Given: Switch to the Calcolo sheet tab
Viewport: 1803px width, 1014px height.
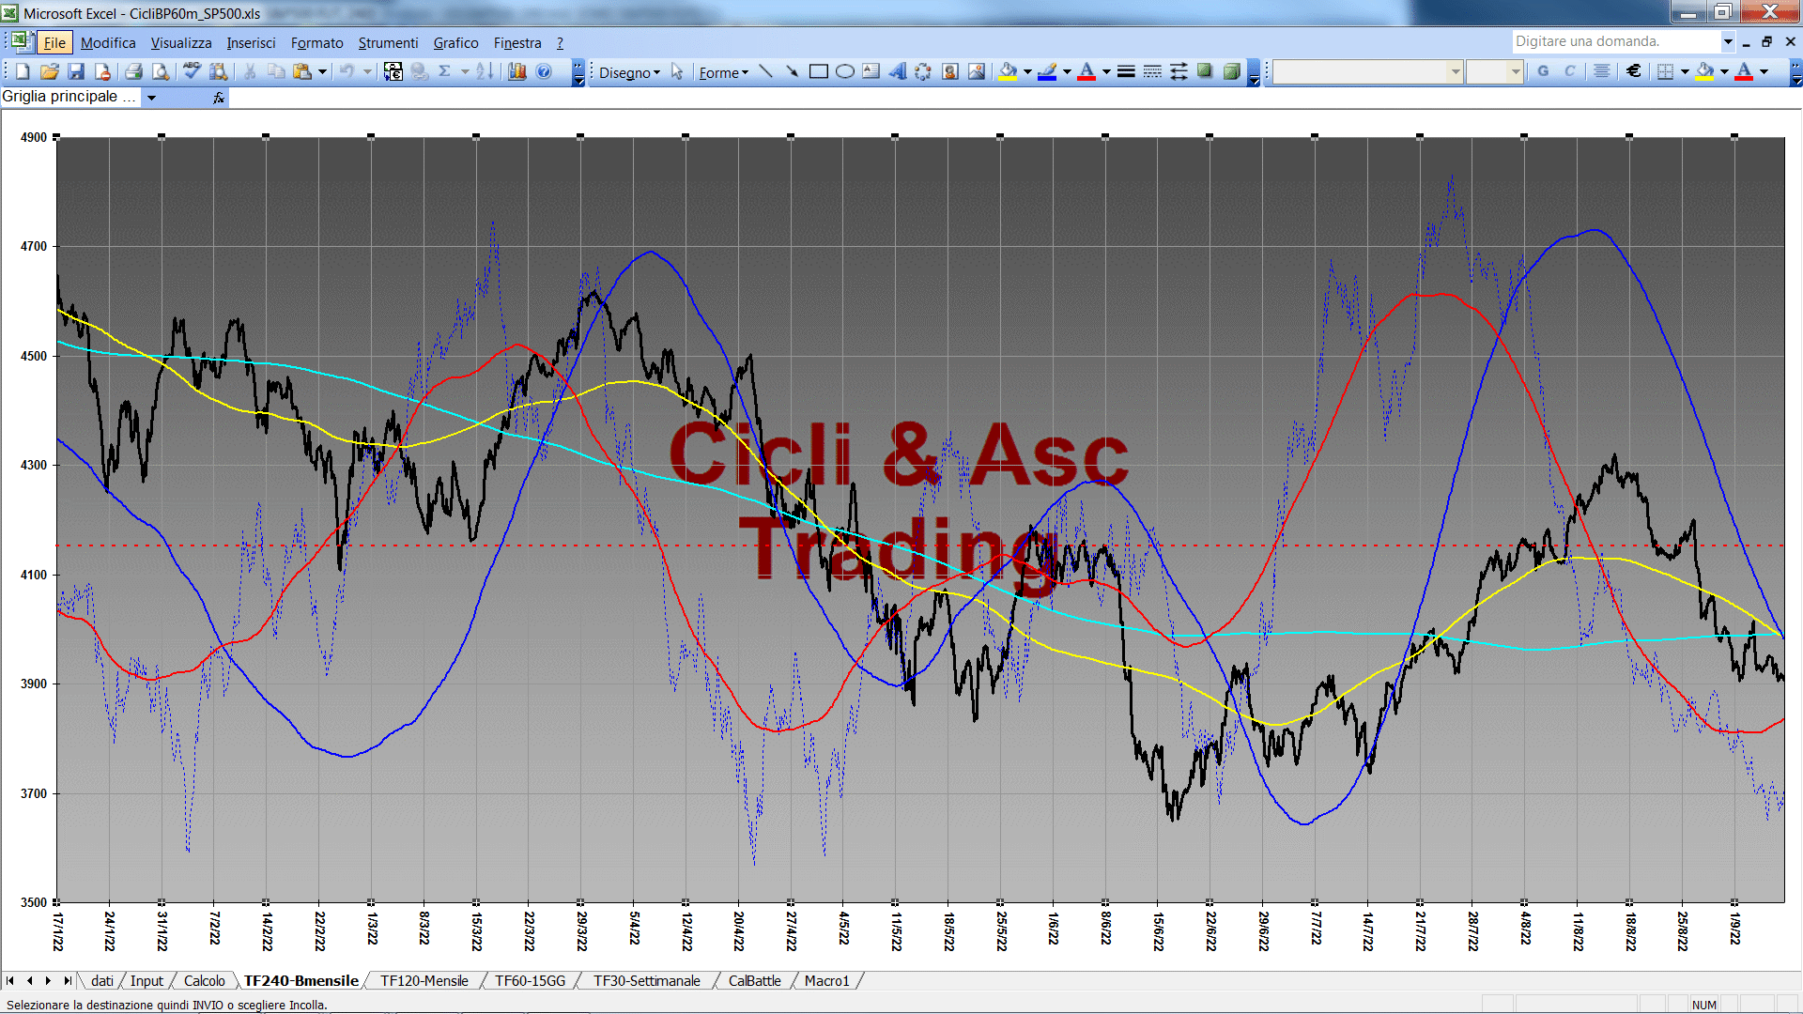Looking at the screenshot, I should (x=205, y=980).
